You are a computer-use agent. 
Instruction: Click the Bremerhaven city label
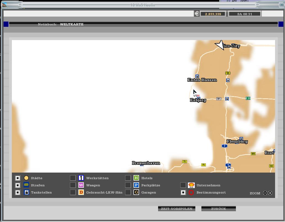[146, 163]
